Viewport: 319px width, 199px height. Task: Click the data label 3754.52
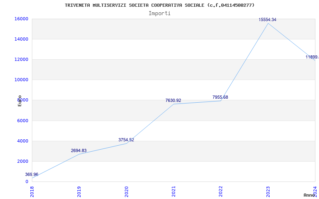click(x=126, y=140)
